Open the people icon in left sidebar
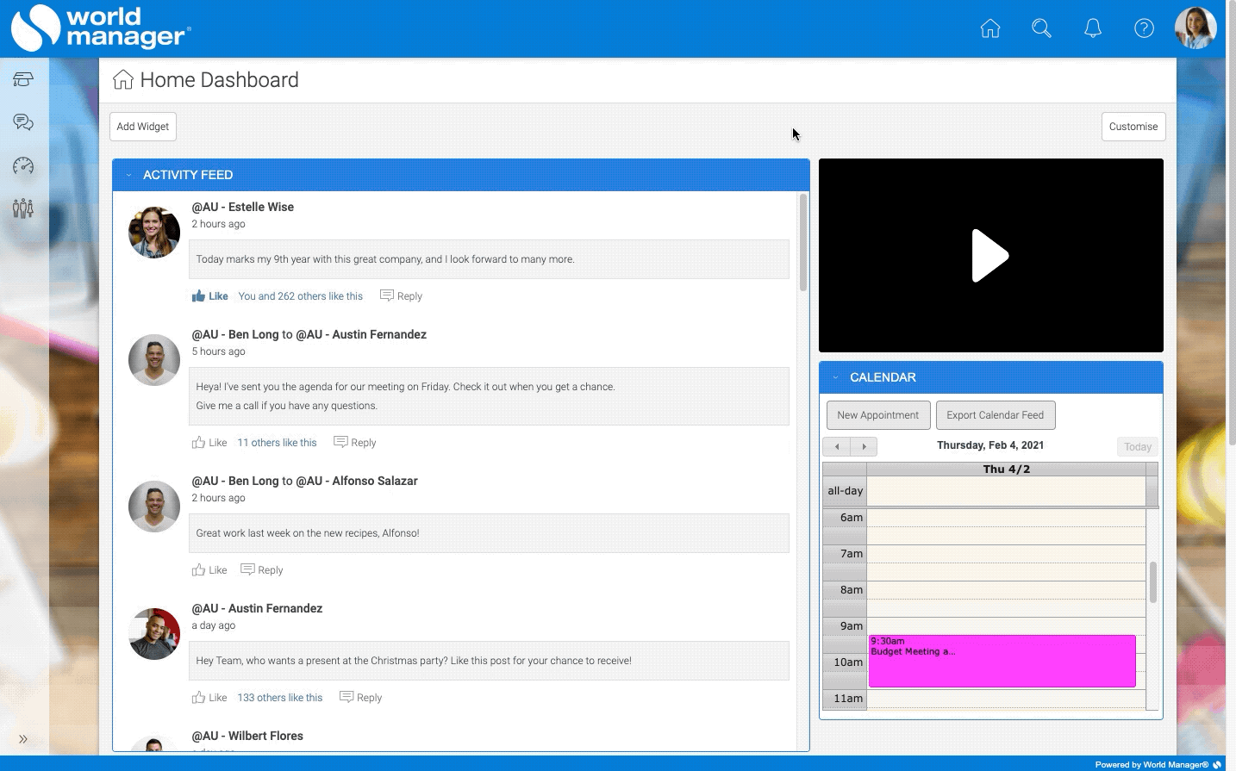The width and height of the screenshot is (1236, 771). click(x=23, y=208)
